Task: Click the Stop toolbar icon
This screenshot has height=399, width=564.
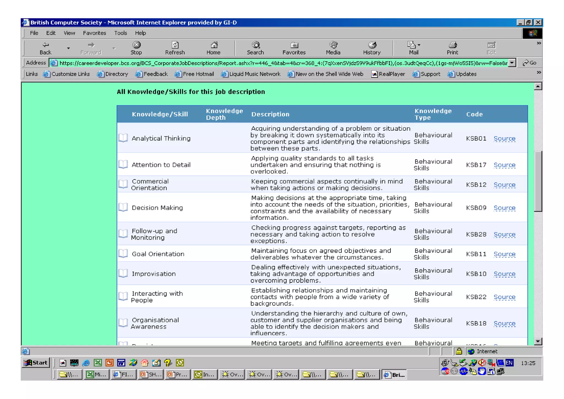Action: 136,45
